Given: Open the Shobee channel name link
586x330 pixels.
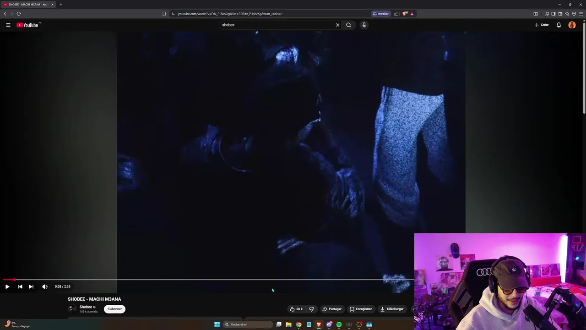Looking at the screenshot, I should coord(86,307).
